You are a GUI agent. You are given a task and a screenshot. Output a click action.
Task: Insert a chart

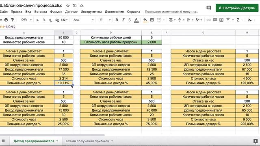pos(221,20)
